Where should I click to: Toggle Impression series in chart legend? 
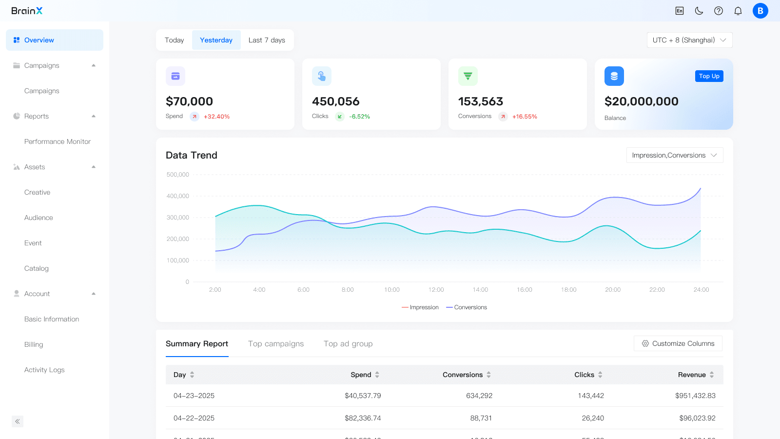[x=420, y=307]
